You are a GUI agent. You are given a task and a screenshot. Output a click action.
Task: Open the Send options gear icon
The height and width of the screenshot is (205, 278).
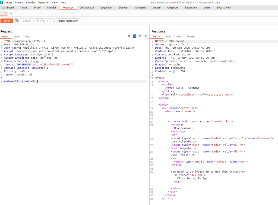[x=16, y=21]
